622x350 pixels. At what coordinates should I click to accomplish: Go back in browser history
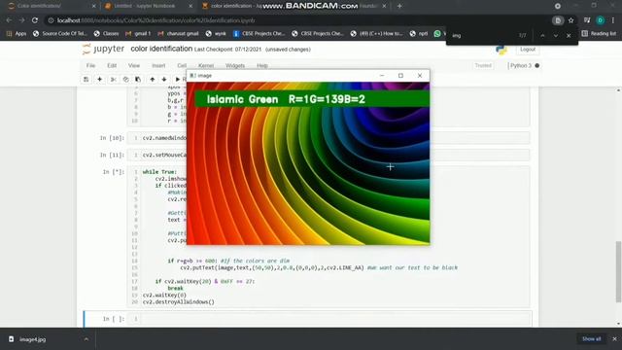[9, 20]
